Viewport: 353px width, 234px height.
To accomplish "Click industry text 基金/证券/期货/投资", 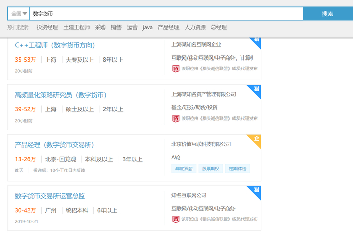I will [195, 107].
